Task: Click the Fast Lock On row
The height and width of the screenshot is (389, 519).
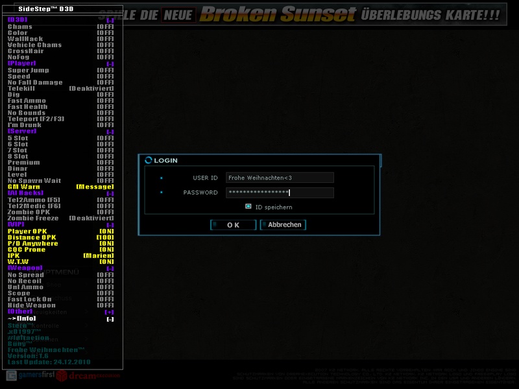Action: coord(60,299)
